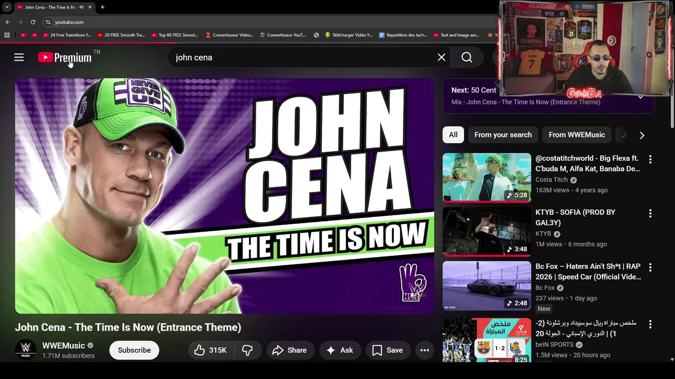
Task: Open the tab search dropdown arrow
Action: pyautogui.click(x=7, y=7)
